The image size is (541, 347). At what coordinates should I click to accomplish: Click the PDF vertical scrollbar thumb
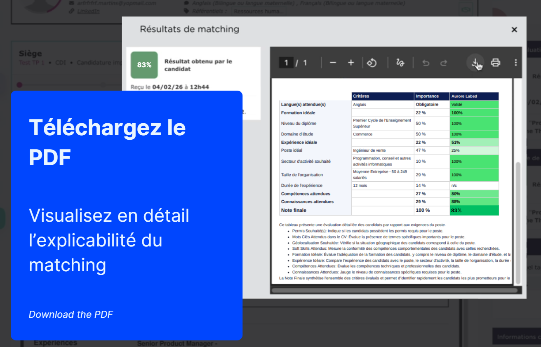pyautogui.click(x=518, y=223)
